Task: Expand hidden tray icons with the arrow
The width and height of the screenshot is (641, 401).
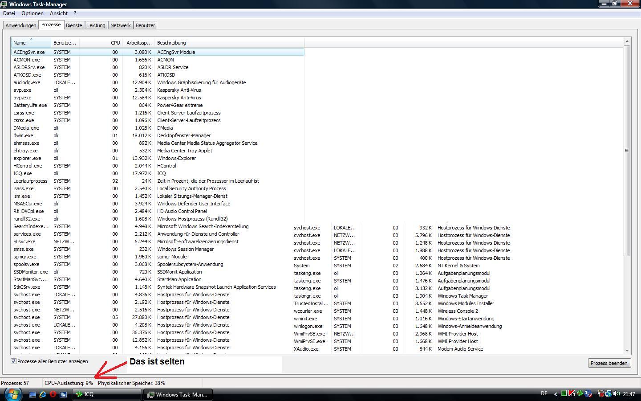Action: pos(556,394)
